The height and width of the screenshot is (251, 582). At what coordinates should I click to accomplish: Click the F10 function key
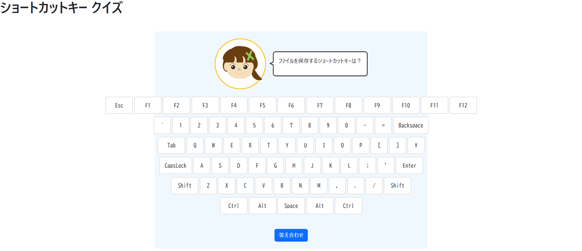click(x=405, y=105)
